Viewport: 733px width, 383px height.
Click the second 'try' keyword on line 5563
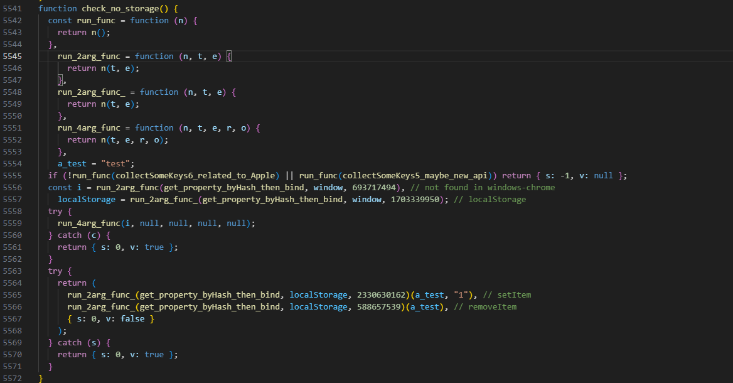click(x=55, y=271)
